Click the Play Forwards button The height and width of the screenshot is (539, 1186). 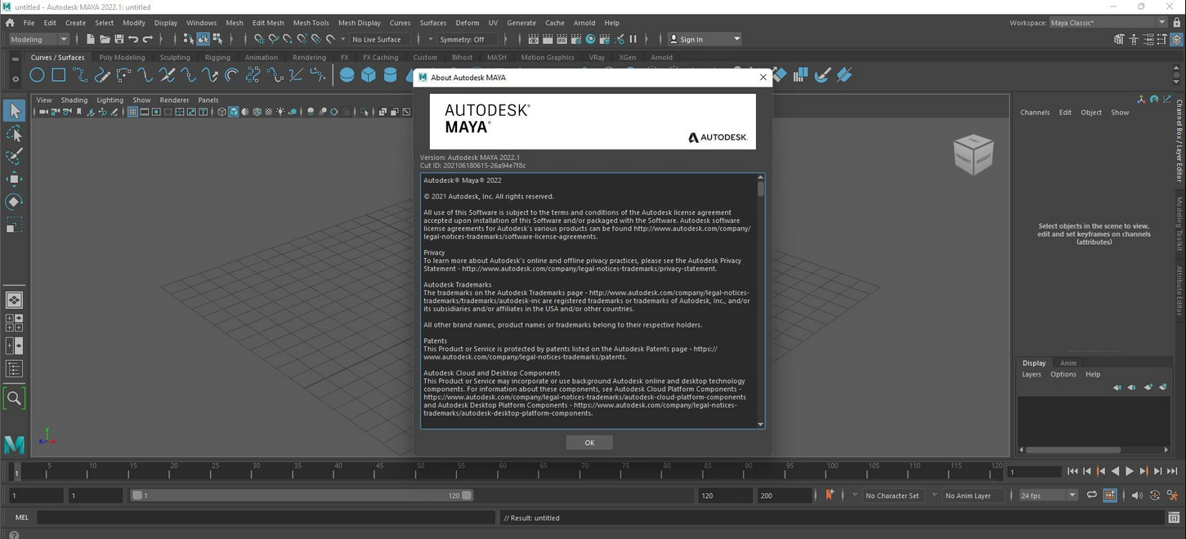(1130, 471)
